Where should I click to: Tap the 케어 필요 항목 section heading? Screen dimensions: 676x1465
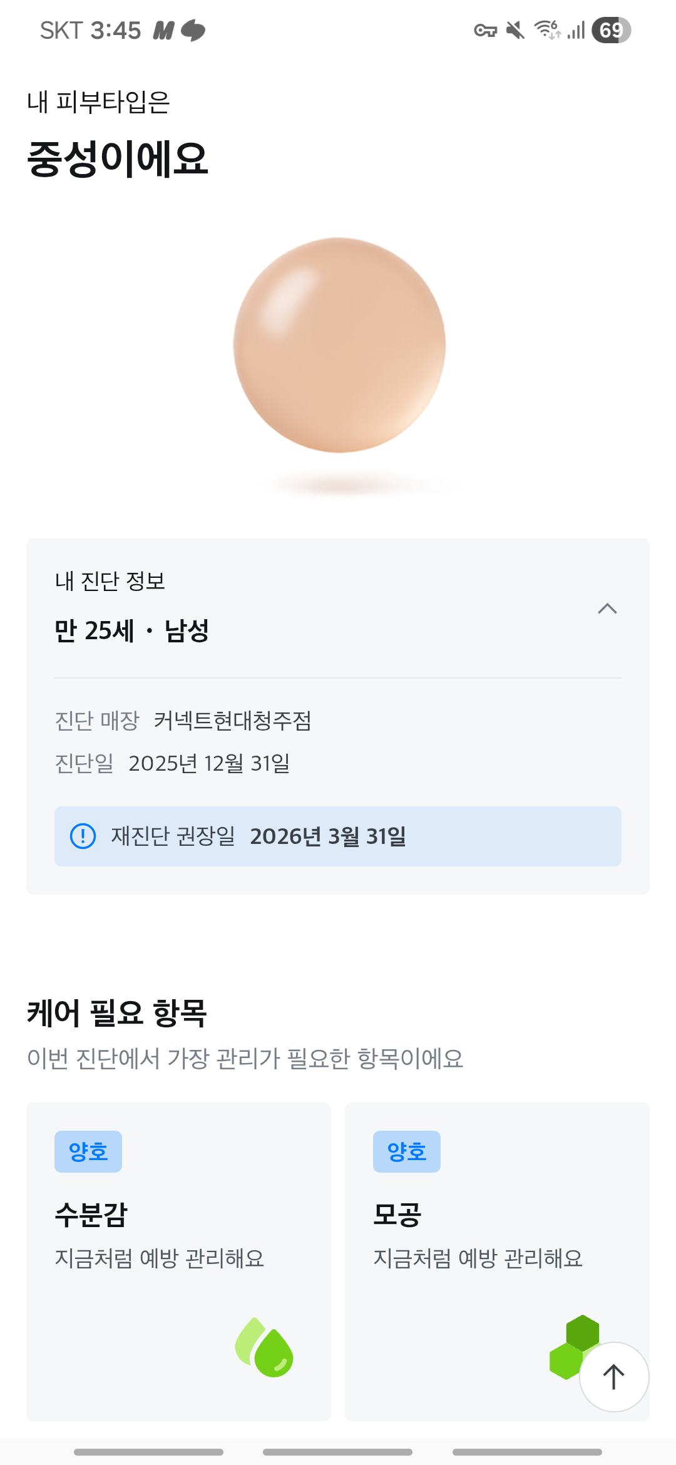coord(117,1012)
